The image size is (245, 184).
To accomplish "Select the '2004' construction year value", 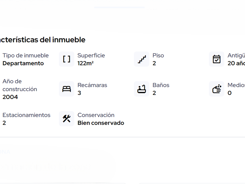I will (x=10, y=97).
